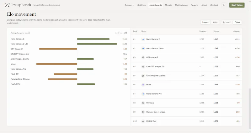Click Runway Gen-4 Image orange bar
This screenshot has height=133, width=251.
62,79
